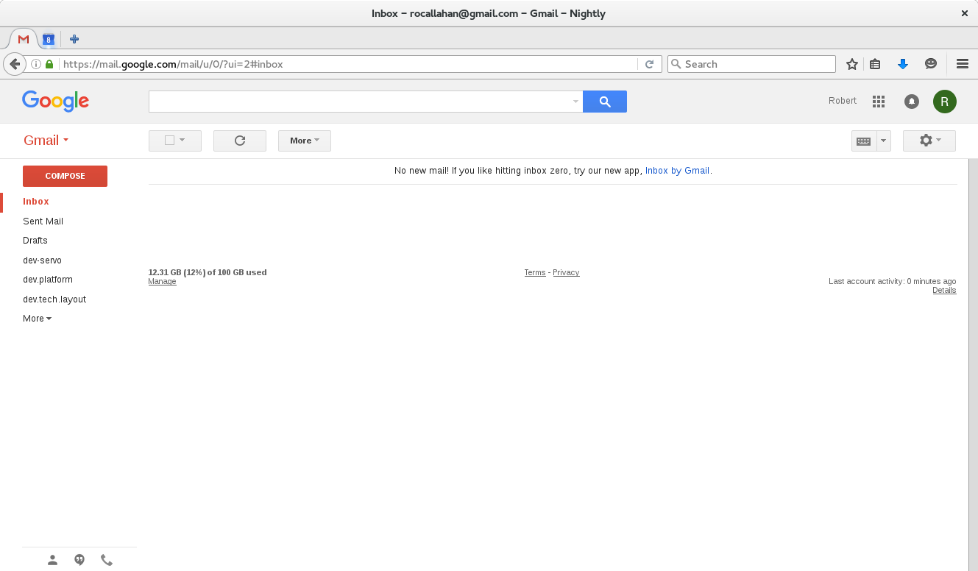Expand More labels in the sidebar

[x=38, y=319]
